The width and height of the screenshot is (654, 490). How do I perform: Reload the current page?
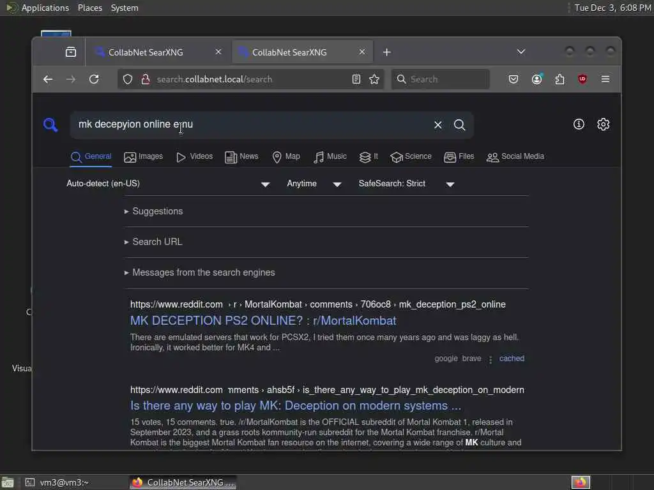(95, 79)
